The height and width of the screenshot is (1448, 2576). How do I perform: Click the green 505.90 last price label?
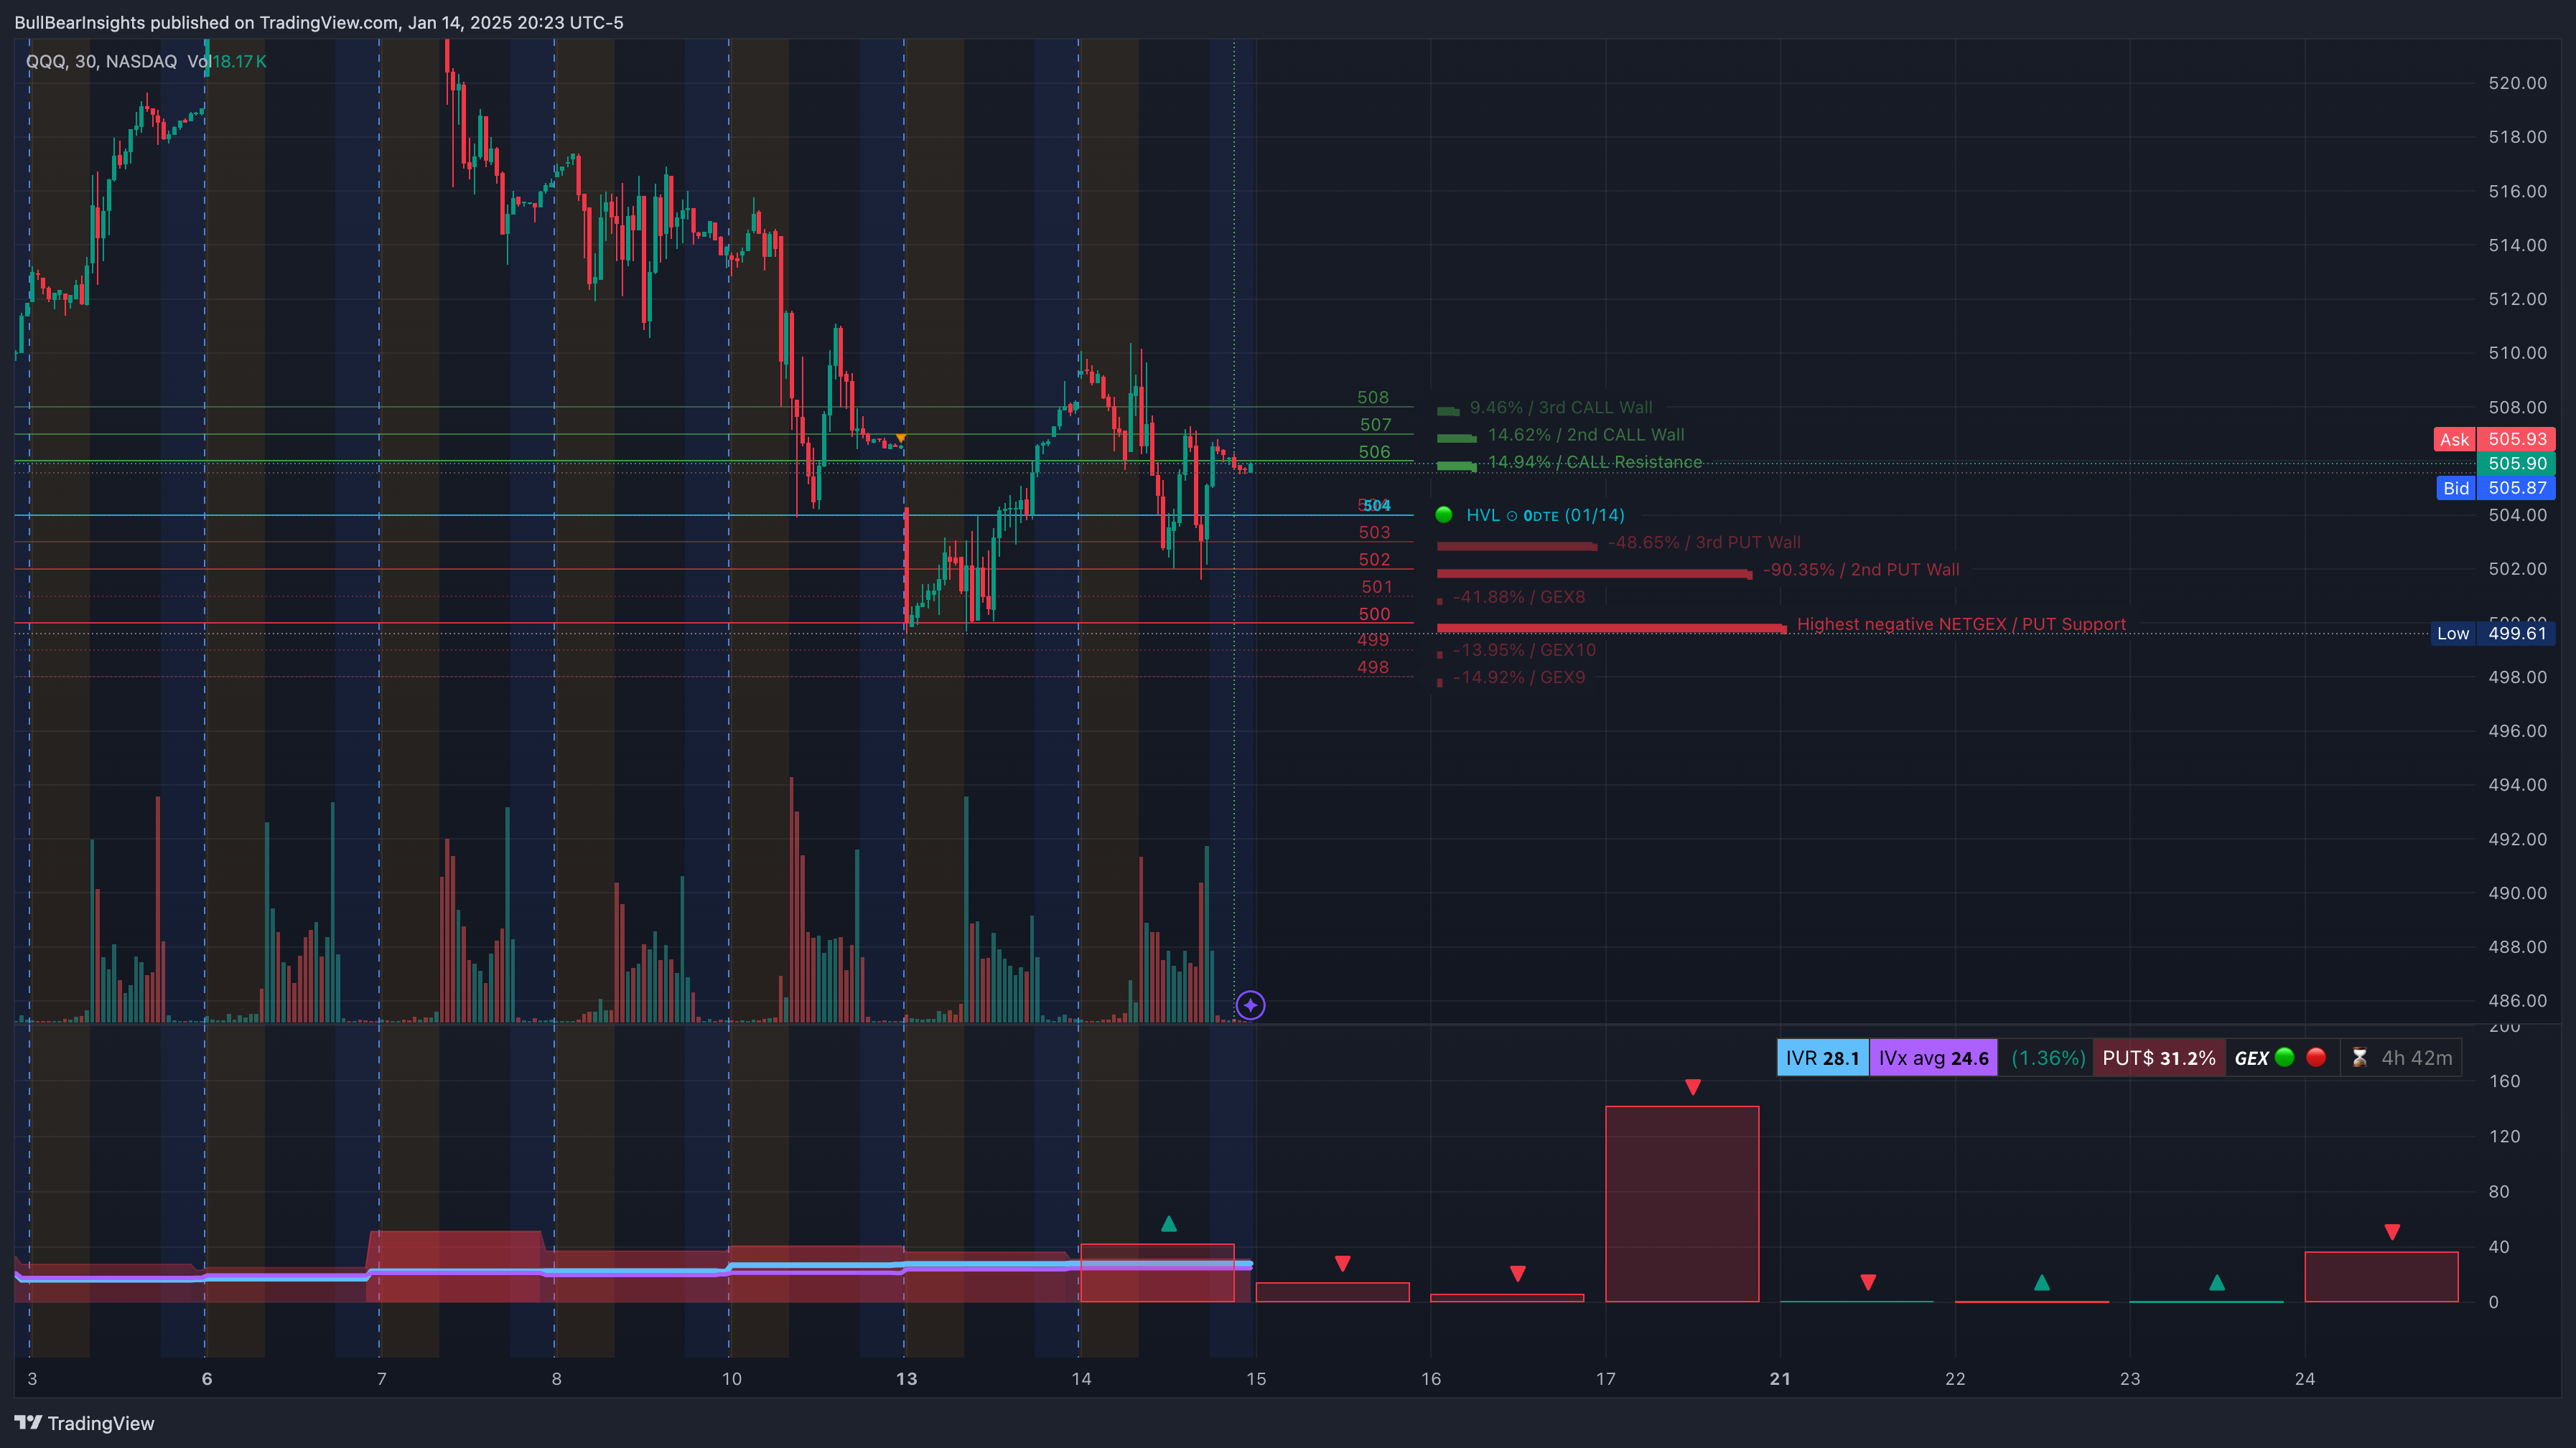[2516, 463]
